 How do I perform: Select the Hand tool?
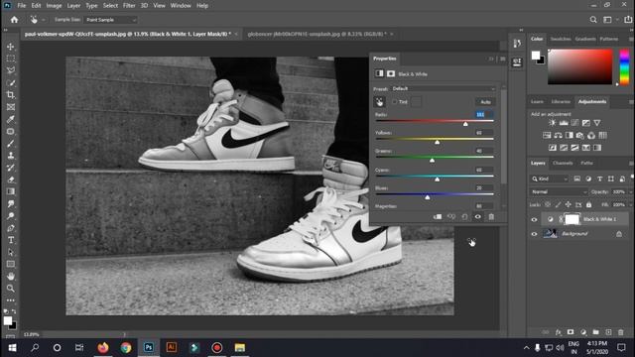coord(11,276)
